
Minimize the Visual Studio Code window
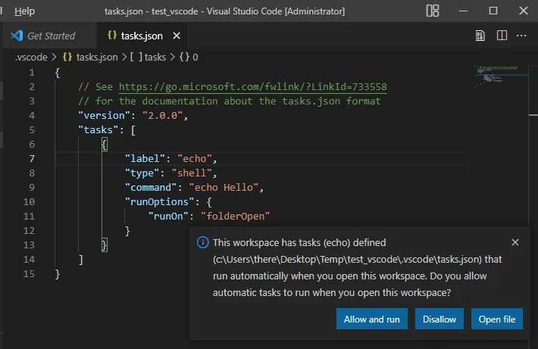[463, 11]
